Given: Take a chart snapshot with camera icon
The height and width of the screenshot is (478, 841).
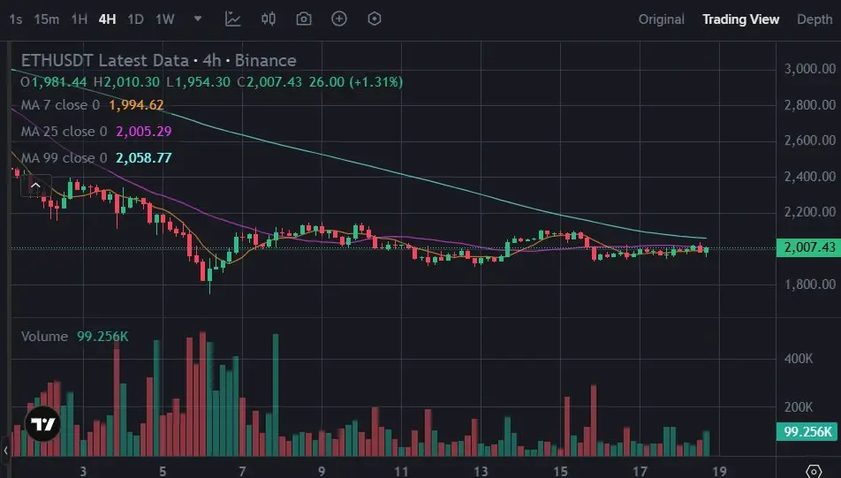Looking at the screenshot, I should point(304,19).
